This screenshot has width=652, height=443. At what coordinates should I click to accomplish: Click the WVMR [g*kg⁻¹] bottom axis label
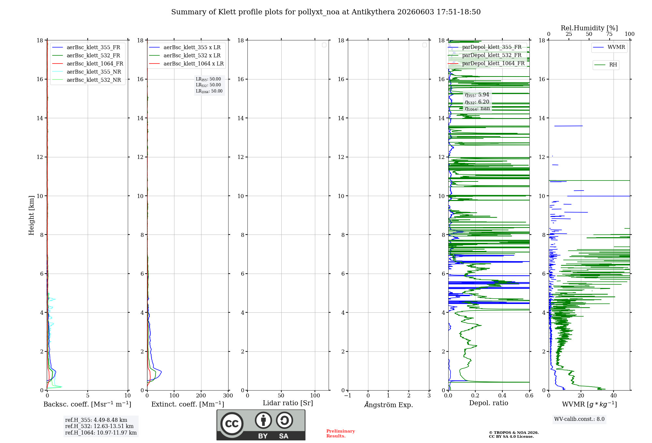(589, 404)
